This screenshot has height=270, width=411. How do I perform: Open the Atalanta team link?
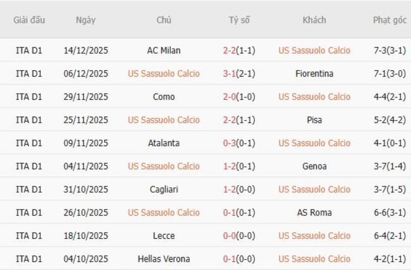(164, 143)
